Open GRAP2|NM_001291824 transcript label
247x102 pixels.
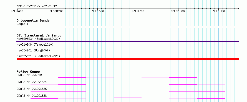coord(32,82)
